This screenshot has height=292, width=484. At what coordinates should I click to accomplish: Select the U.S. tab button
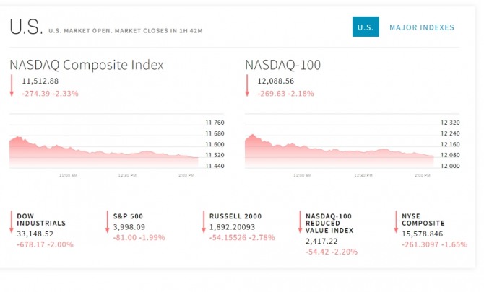[366, 27]
